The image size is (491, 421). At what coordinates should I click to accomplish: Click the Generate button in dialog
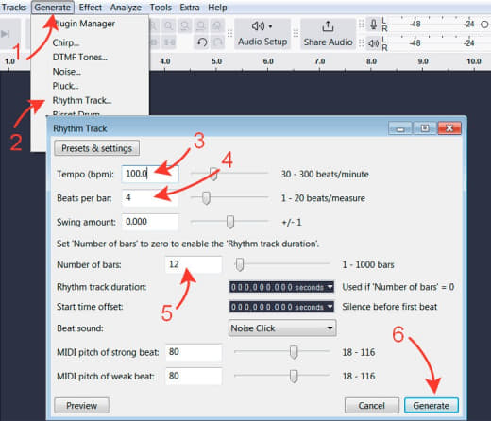(431, 406)
